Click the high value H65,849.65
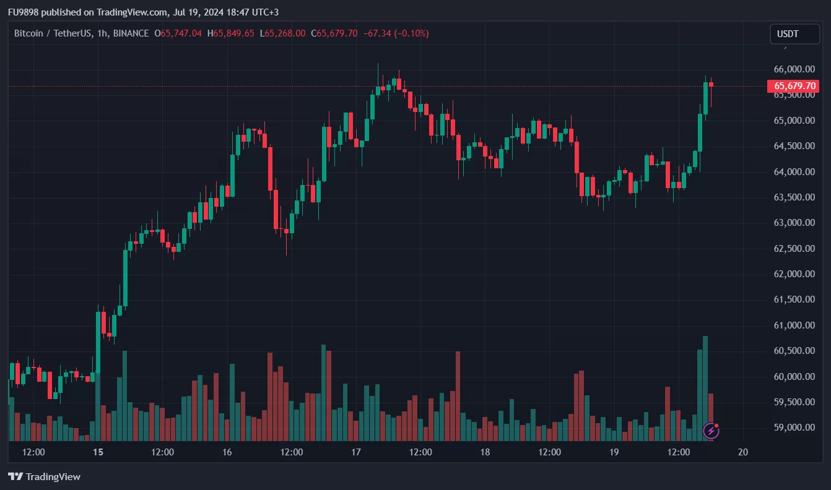 [x=230, y=33]
